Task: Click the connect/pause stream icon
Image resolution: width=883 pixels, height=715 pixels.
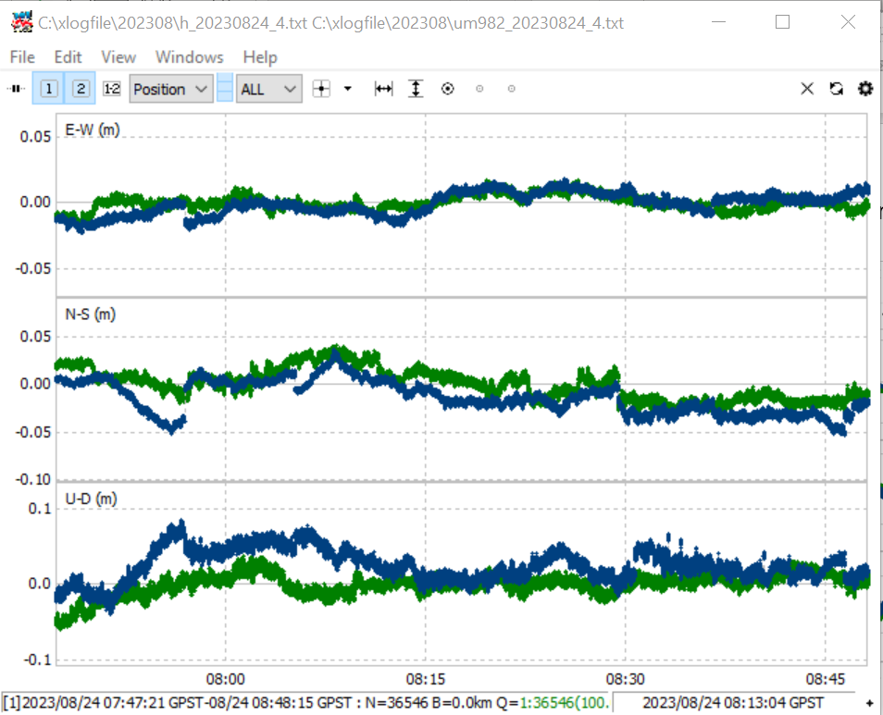Action: click(x=17, y=88)
